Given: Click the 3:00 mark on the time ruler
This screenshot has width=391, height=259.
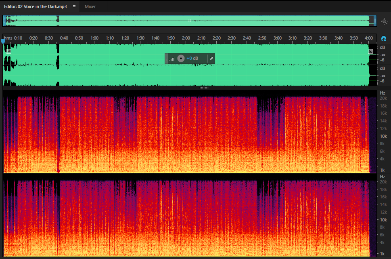Looking at the screenshot, I should [278, 38].
